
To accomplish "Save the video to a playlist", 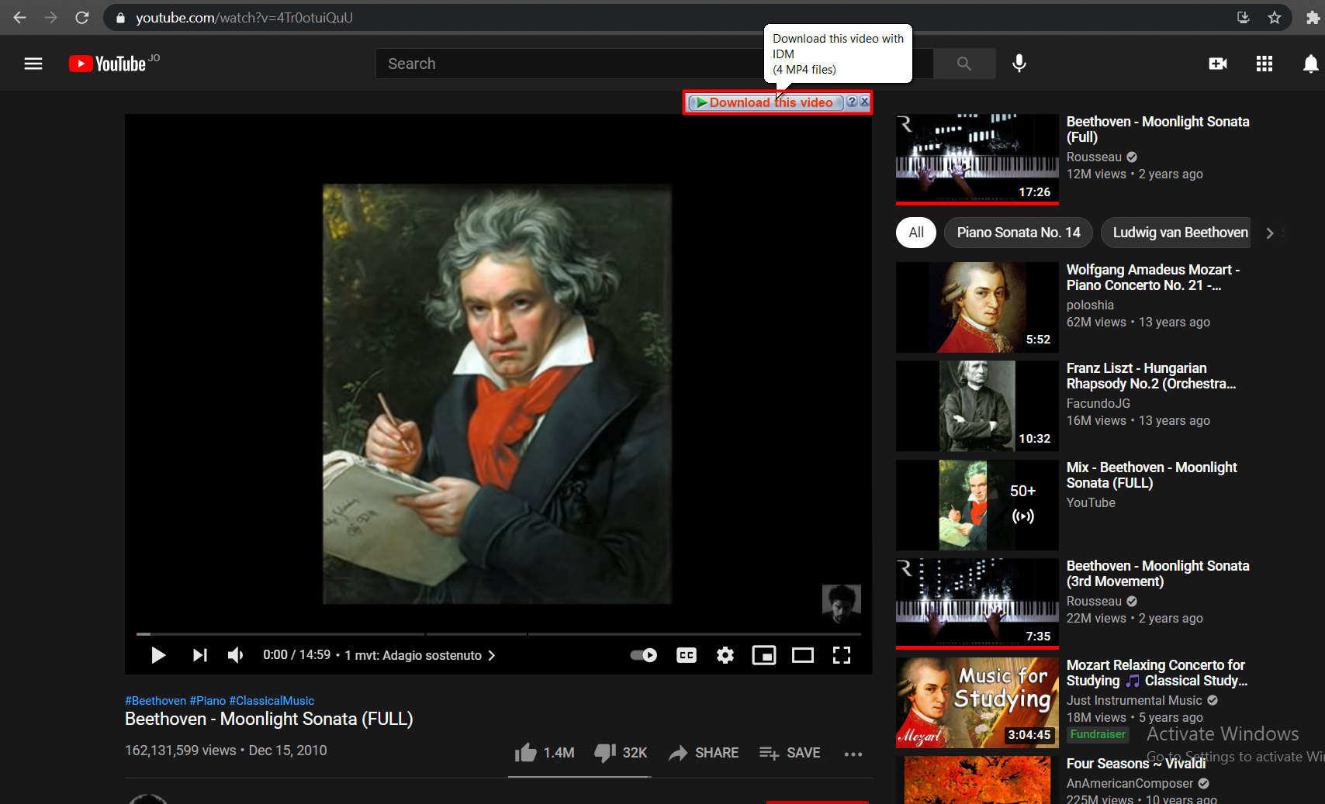I will pyautogui.click(x=790, y=753).
